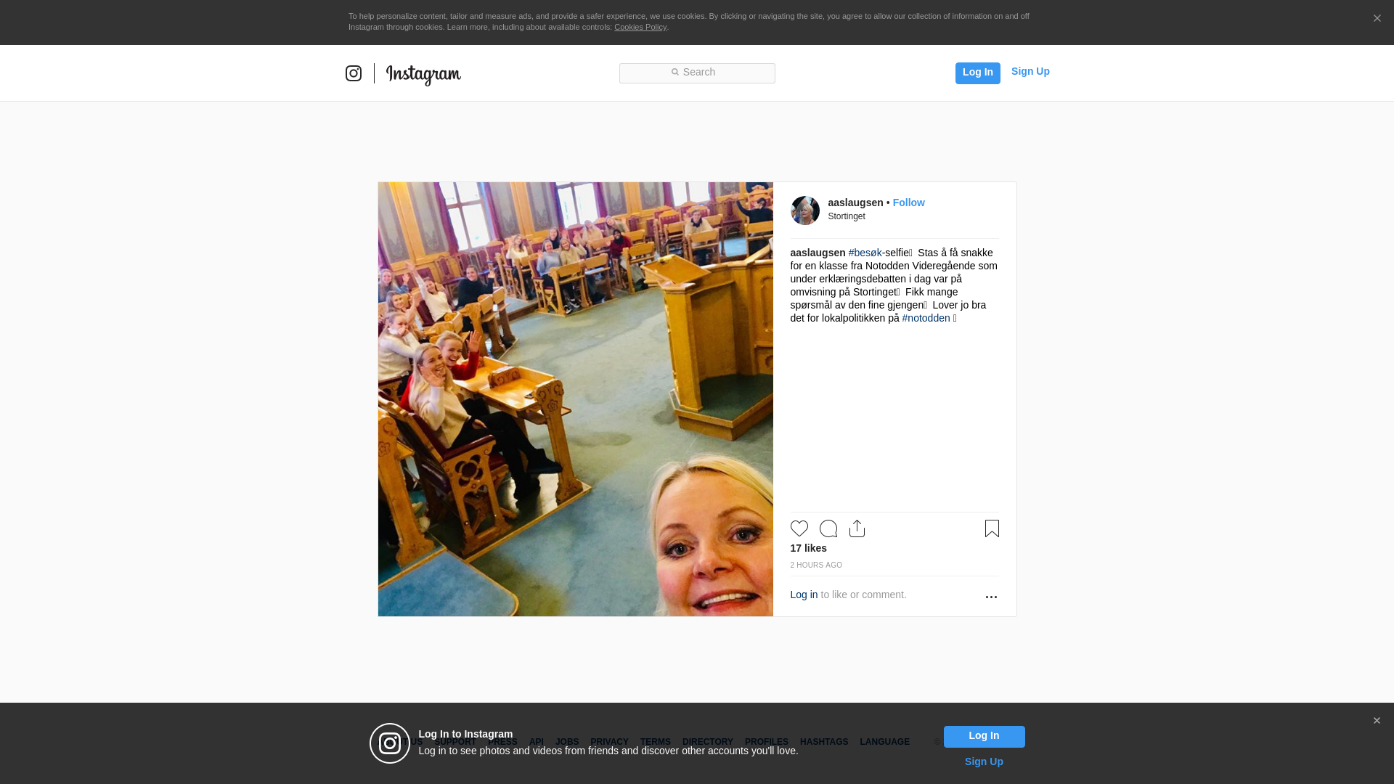Open the #besøk hashtag

(x=865, y=253)
